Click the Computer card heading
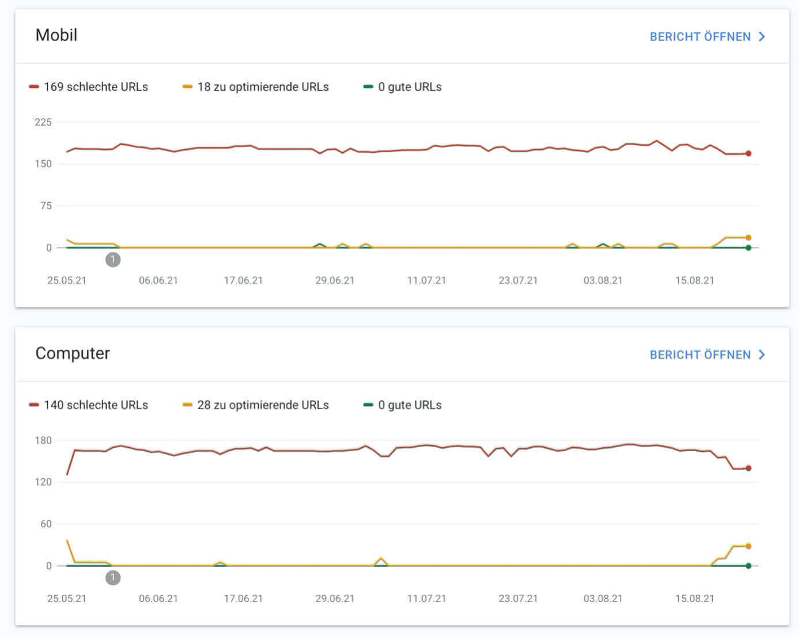This screenshot has height=639, width=801. click(73, 353)
